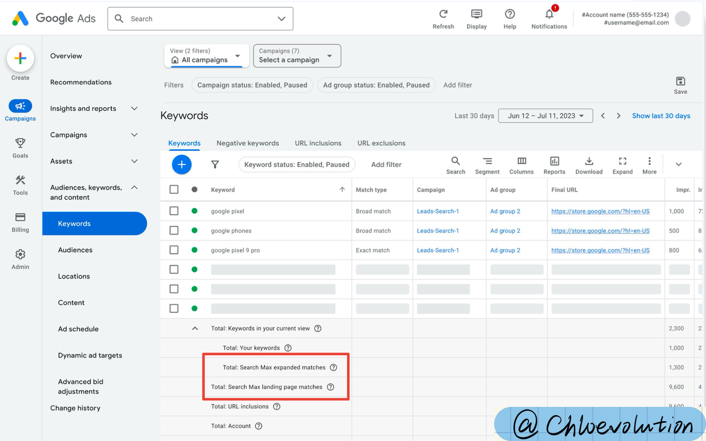Open Goals trophy icon
The height and width of the screenshot is (441, 706).
(x=20, y=143)
